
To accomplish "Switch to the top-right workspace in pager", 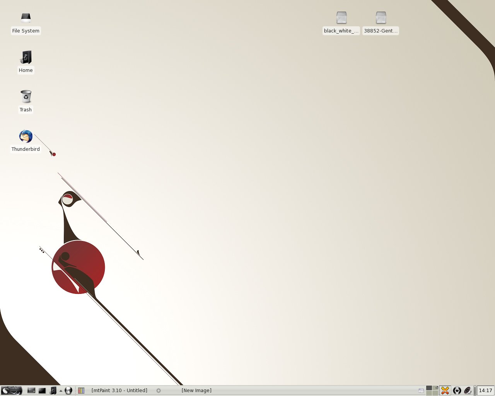I will 435,388.
